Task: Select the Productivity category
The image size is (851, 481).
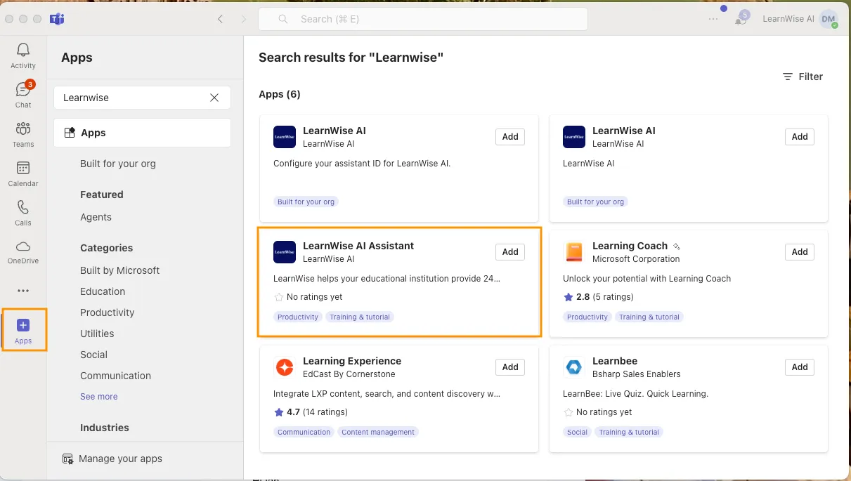Action: point(107,312)
